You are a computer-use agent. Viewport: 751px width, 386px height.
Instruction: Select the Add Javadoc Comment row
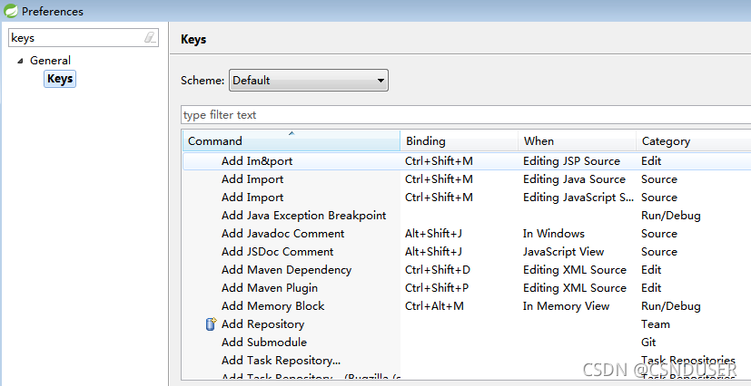pos(467,234)
